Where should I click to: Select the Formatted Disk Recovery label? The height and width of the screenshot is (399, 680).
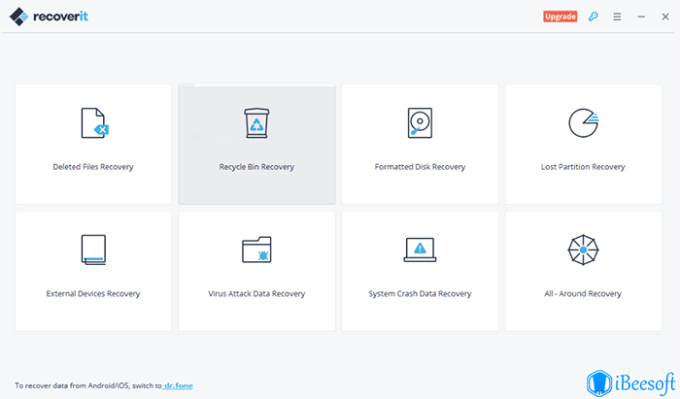coord(420,167)
